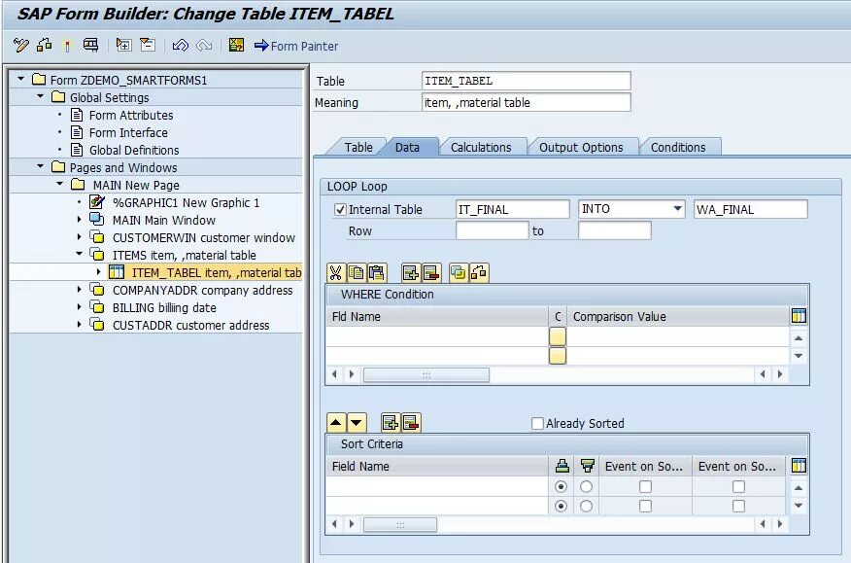This screenshot has height=563, width=851.
Task: Select BILLING billing date node
Action: [x=164, y=307]
